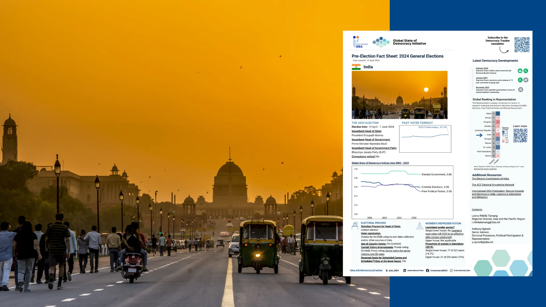The height and width of the screenshot is (307, 546).
Task: Click the @Int_IDEA handle text
Action: (394, 271)
